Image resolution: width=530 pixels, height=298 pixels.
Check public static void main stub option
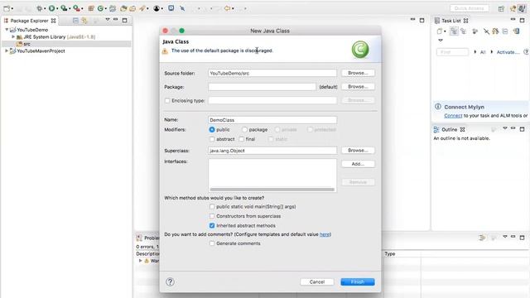tap(212, 206)
